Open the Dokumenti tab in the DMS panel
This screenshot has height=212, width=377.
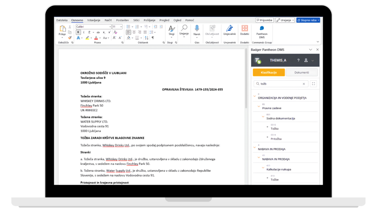point(302,72)
